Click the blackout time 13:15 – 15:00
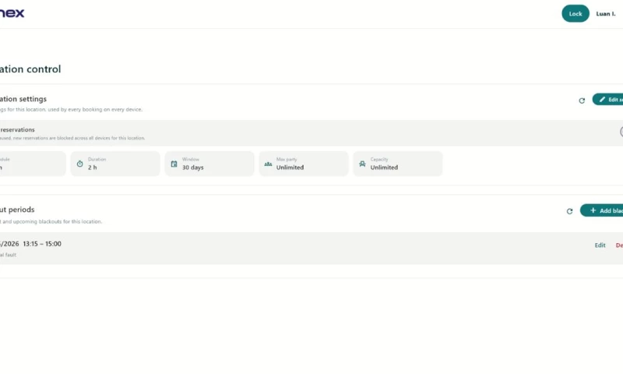Viewport: 623px width, 374px height. tap(42, 244)
